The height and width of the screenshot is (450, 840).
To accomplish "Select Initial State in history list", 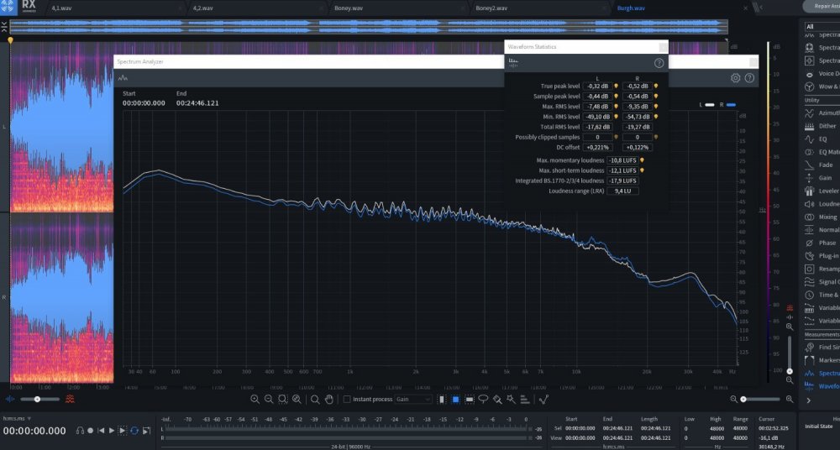I will click(x=817, y=426).
